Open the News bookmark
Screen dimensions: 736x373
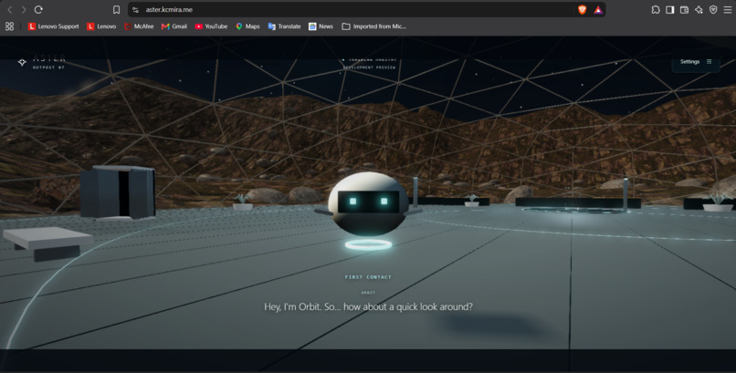tap(321, 26)
